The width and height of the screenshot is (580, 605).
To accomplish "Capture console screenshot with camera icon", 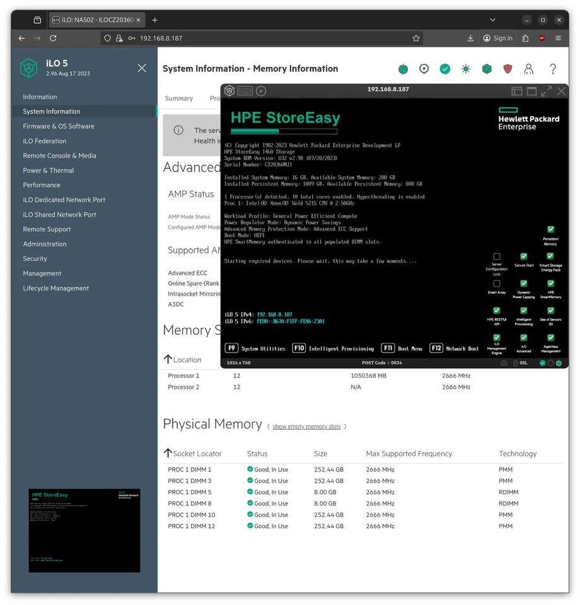I will click(504, 363).
